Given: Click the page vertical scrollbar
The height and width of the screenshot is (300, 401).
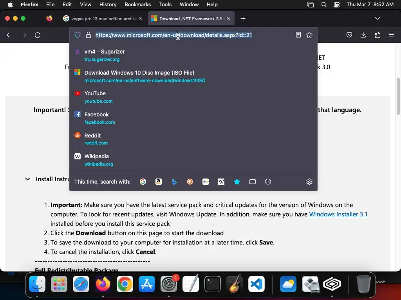Looking at the screenshot, I should 398,96.
